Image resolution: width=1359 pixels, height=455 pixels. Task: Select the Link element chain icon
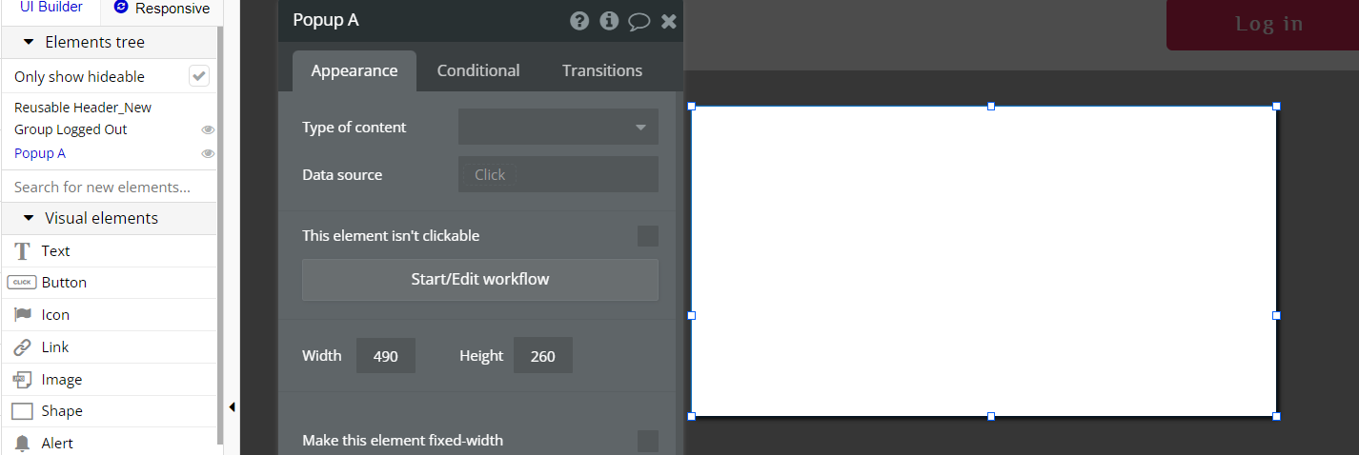click(22, 347)
